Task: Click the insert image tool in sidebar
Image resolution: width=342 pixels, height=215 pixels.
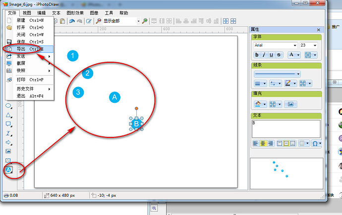Action: [x=8, y=151]
